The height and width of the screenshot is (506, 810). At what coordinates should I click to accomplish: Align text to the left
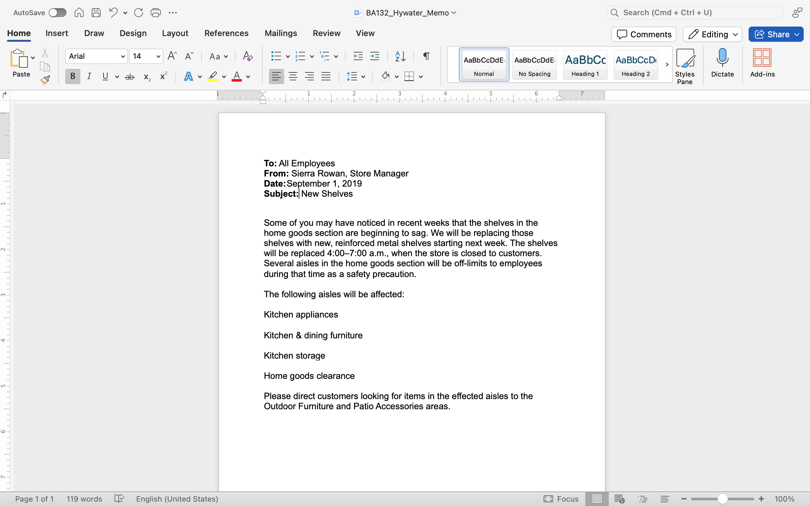277,77
